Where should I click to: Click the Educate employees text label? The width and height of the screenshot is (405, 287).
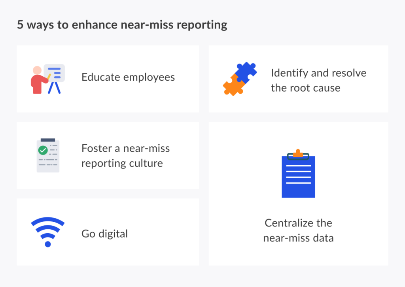pos(128,77)
